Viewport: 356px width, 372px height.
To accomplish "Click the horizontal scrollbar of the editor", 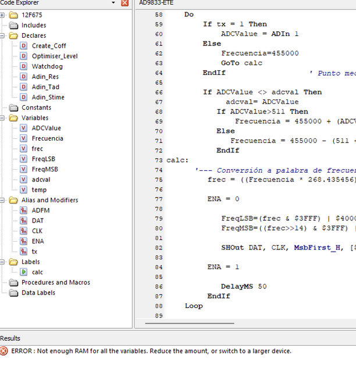I will tap(190, 323).
